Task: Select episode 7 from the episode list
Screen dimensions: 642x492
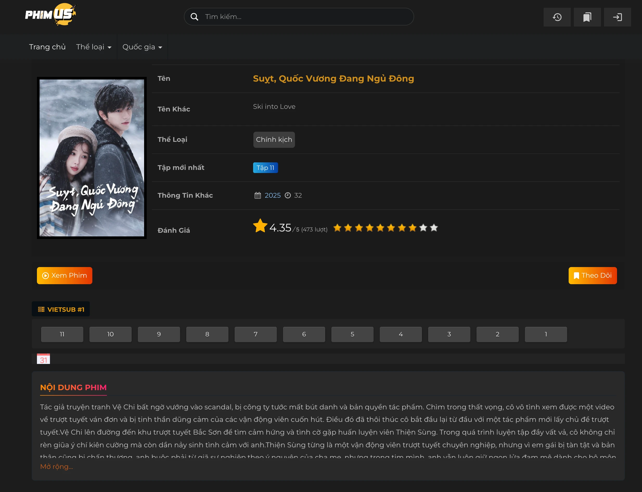Action: pos(255,334)
